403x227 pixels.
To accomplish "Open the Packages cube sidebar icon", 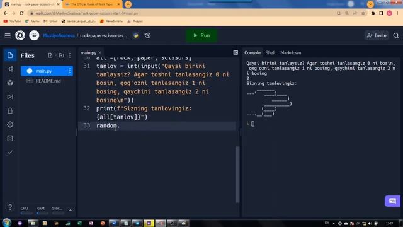I will 10,83.
